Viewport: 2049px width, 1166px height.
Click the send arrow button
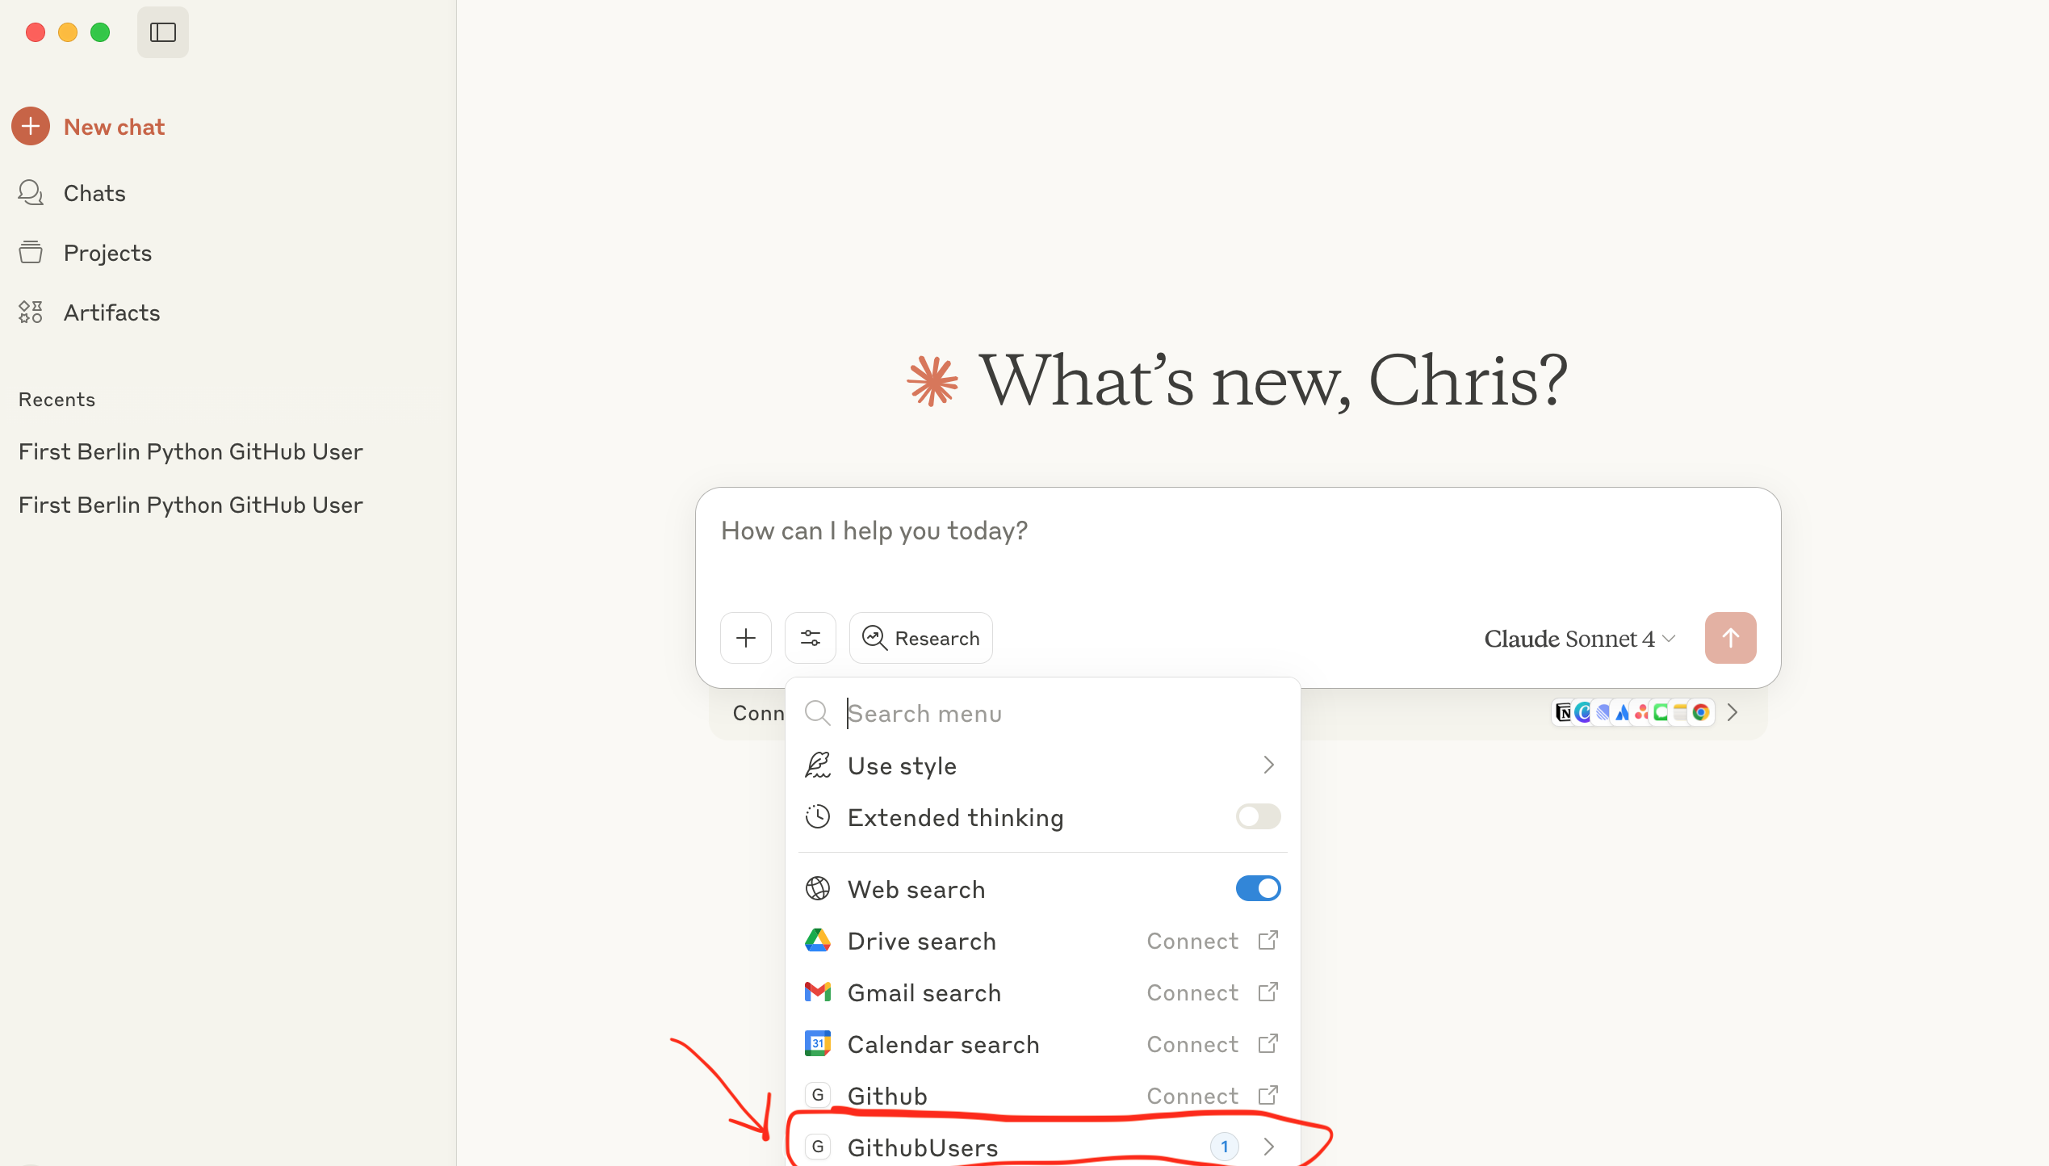tap(1730, 638)
